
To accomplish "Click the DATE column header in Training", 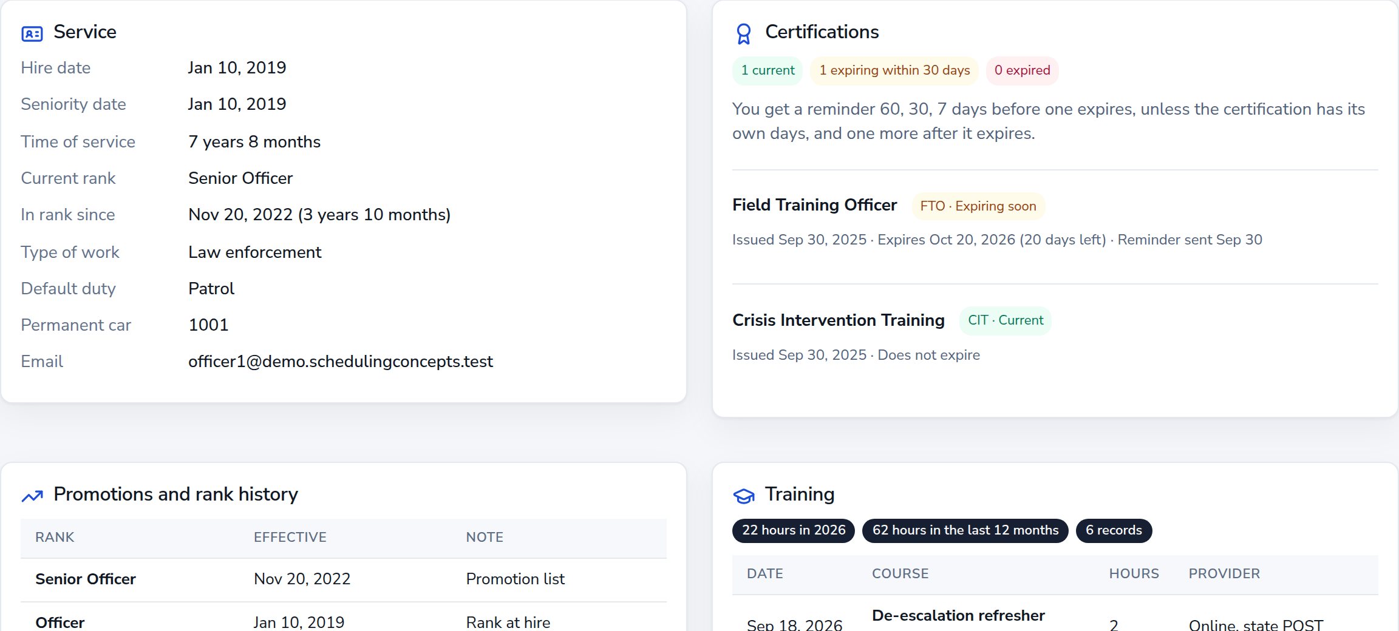I will [x=765, y=574].
